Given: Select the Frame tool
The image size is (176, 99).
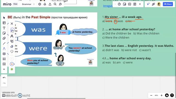Looking at the screenshot, I should (x=4, y=59).
